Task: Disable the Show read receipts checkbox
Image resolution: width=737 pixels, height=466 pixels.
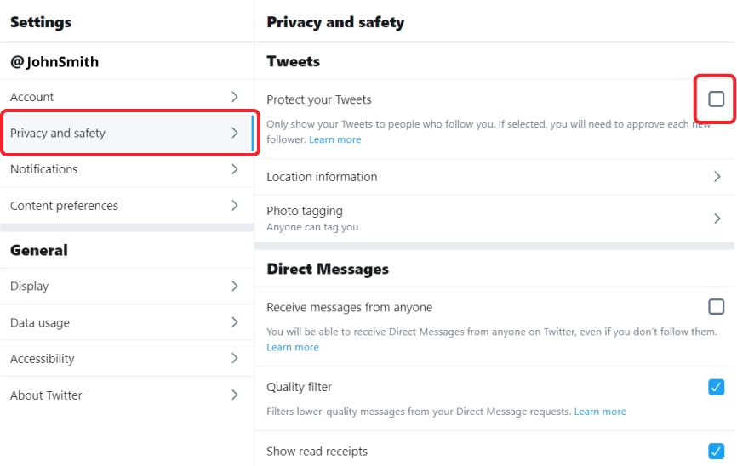Action: pyautogui.click(x=717, y=451)
